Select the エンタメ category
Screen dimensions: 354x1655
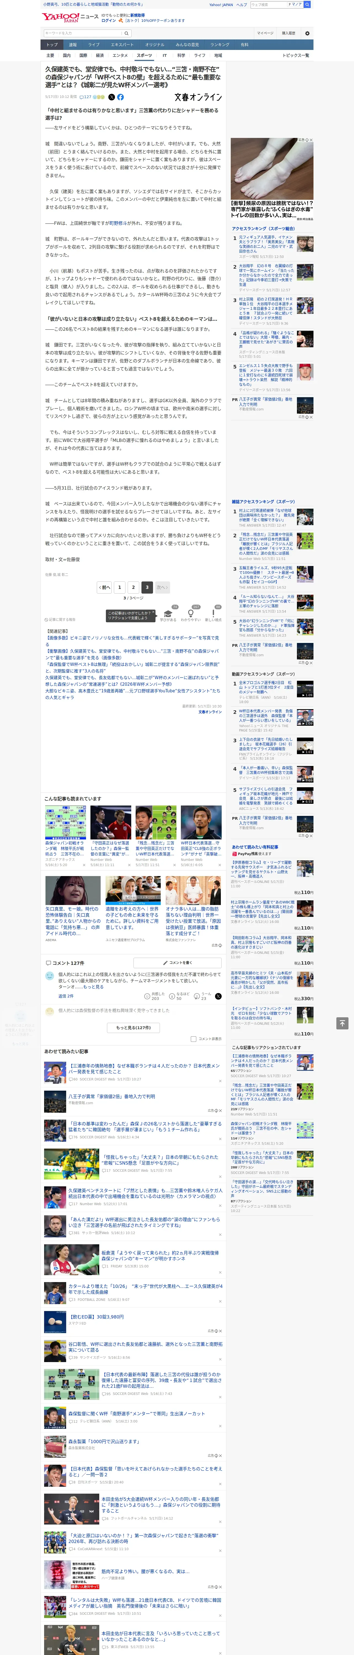point(120,55)
